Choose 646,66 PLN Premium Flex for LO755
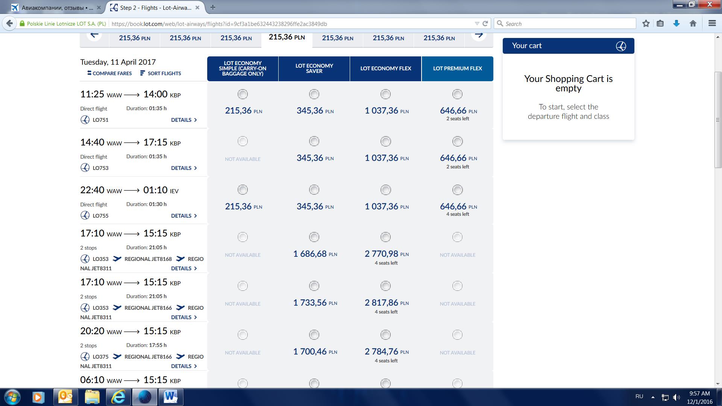Screen dimensions: 722x406 tap(457, 190)
